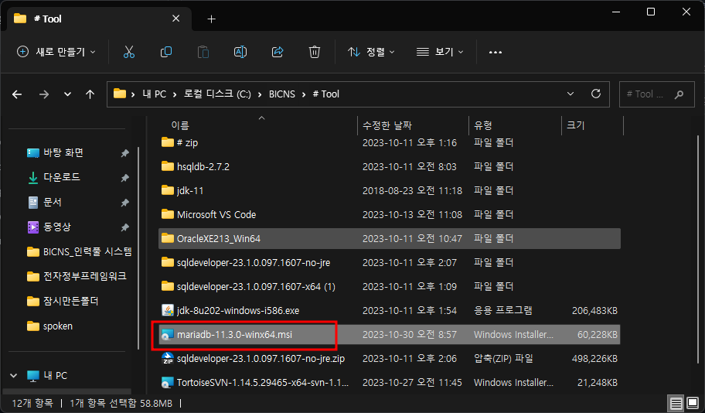
Task: Click the 다운로드 download arrow icon
Action: coord(32,178)
